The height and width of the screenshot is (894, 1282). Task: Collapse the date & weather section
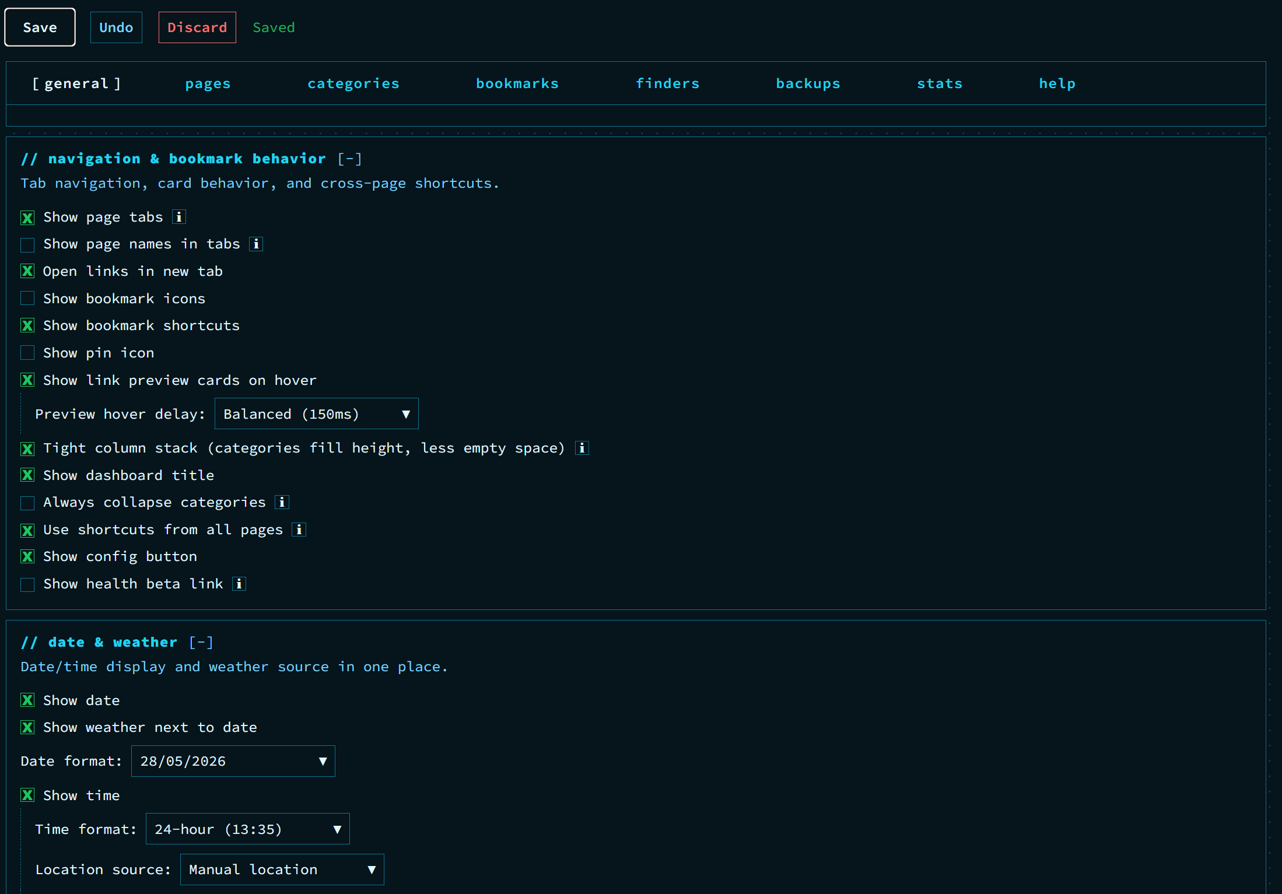201,642
